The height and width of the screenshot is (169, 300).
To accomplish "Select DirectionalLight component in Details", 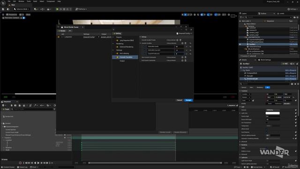I will [269, 79].
